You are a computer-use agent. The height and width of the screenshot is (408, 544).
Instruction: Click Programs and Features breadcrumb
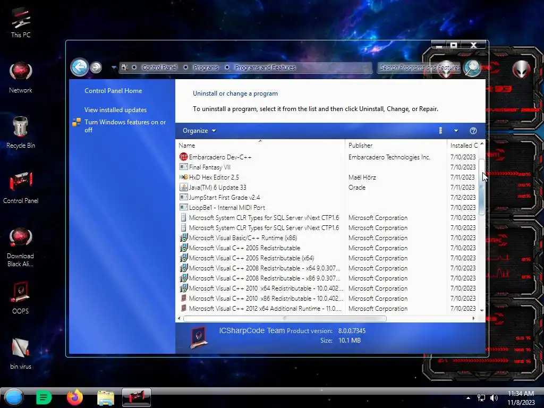(265, 67)
